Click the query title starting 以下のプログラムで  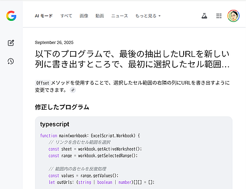(132, 59)
